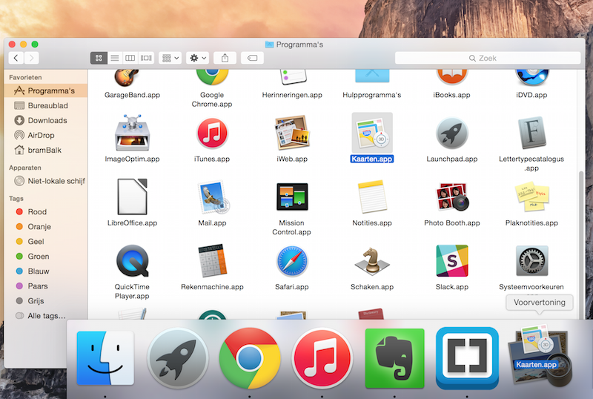Select the Herinneringen.app icon
The height and width of the screenshot is (399, 593).
(292, 77)
